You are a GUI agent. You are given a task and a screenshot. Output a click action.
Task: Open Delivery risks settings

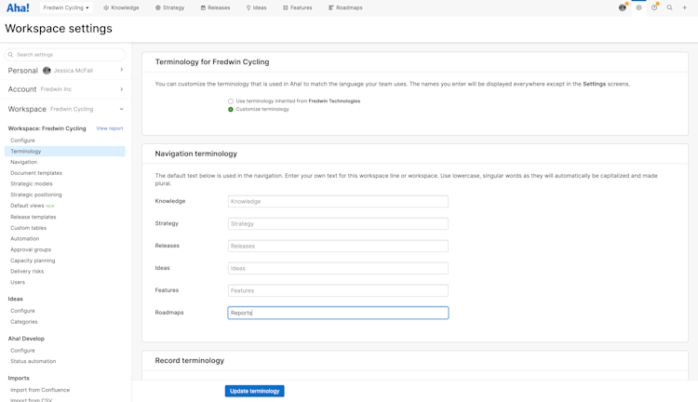click(27, 271)
